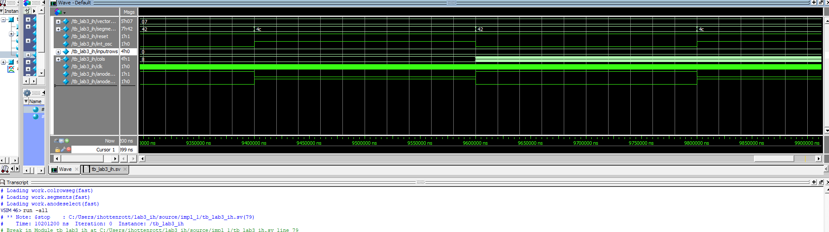
Task: Expand the /tb_lab3_ih/vector signal bus
Action: pyautogui.click(x=58, y=22)
